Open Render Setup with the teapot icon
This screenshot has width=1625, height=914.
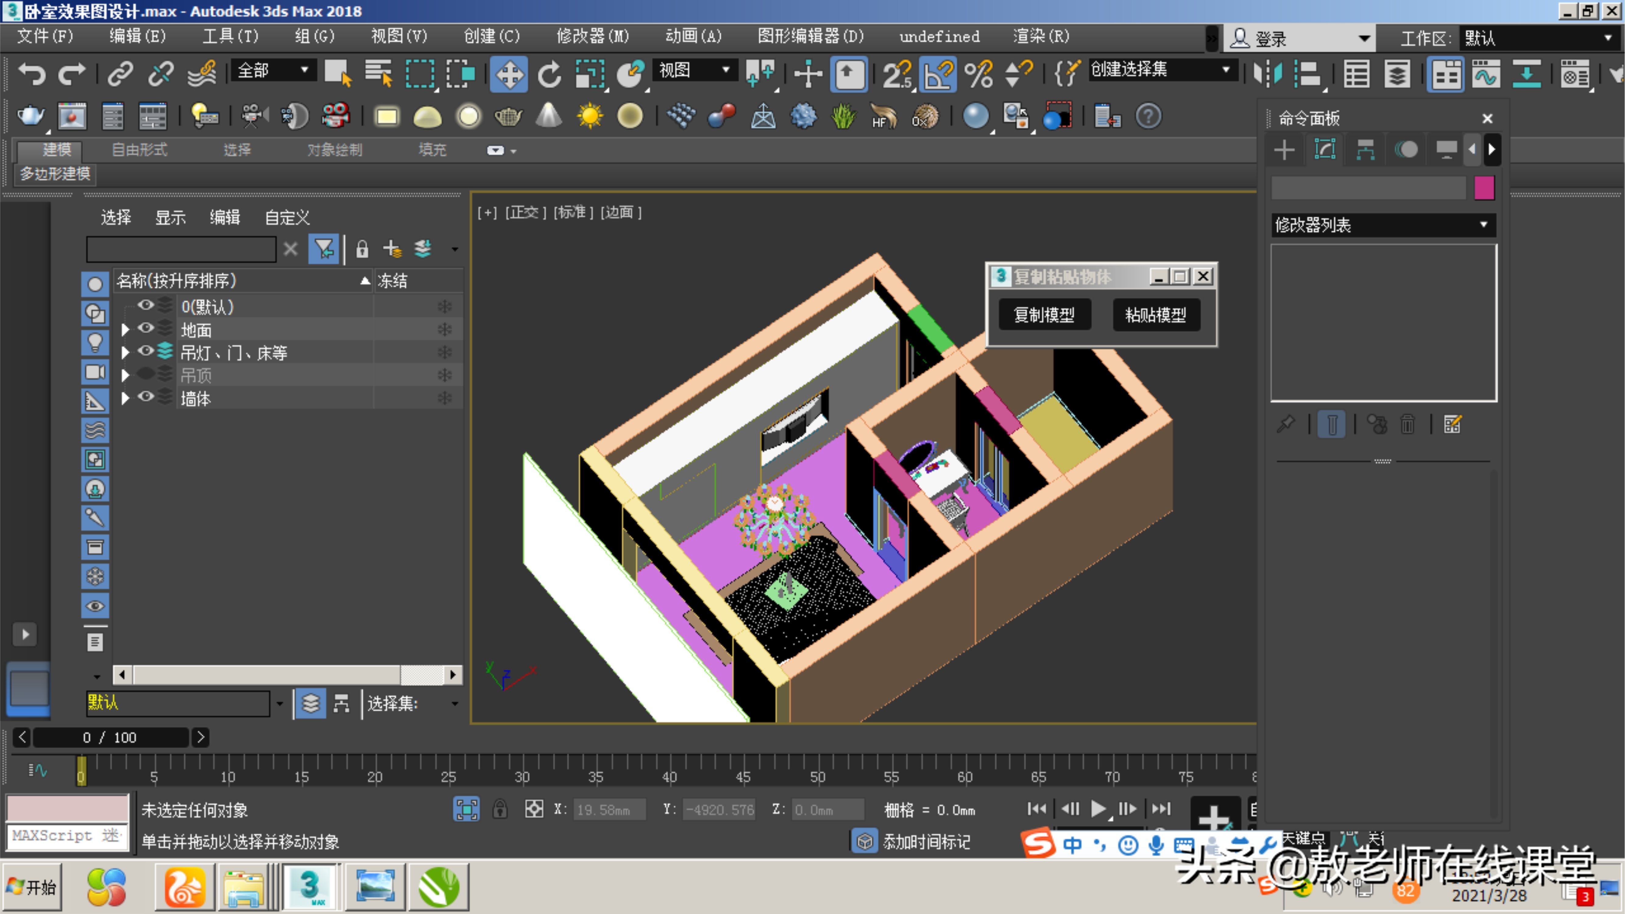pos(31,115)
